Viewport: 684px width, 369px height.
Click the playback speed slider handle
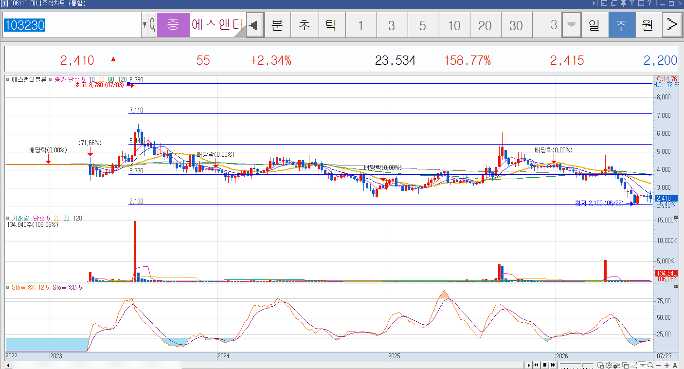(583, 365)
